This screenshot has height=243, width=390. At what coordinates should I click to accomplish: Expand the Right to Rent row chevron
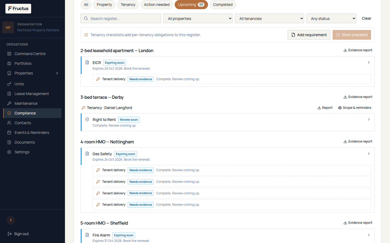pos(369,119)
